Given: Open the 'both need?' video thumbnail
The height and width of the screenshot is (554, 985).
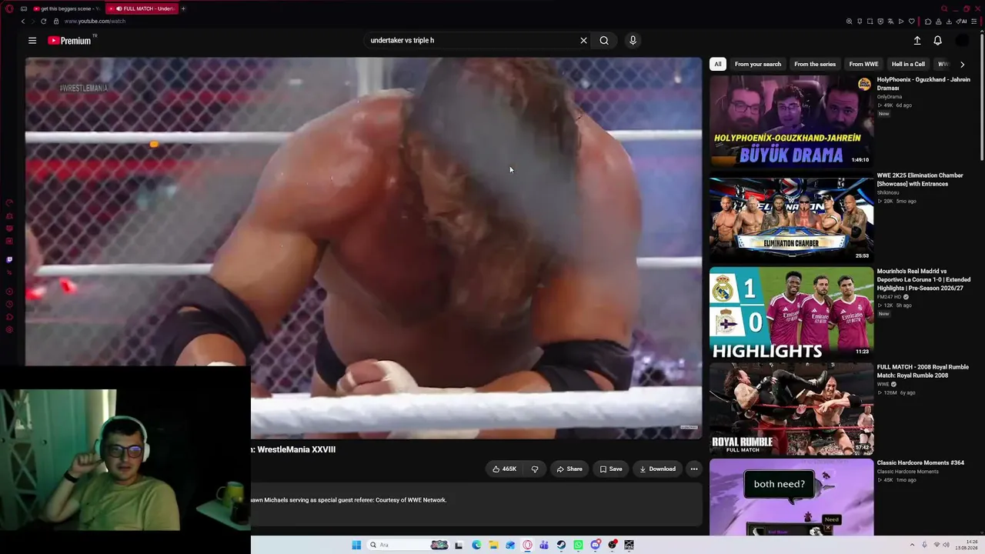Looking at the screenshot, I should tap(791, 497).
